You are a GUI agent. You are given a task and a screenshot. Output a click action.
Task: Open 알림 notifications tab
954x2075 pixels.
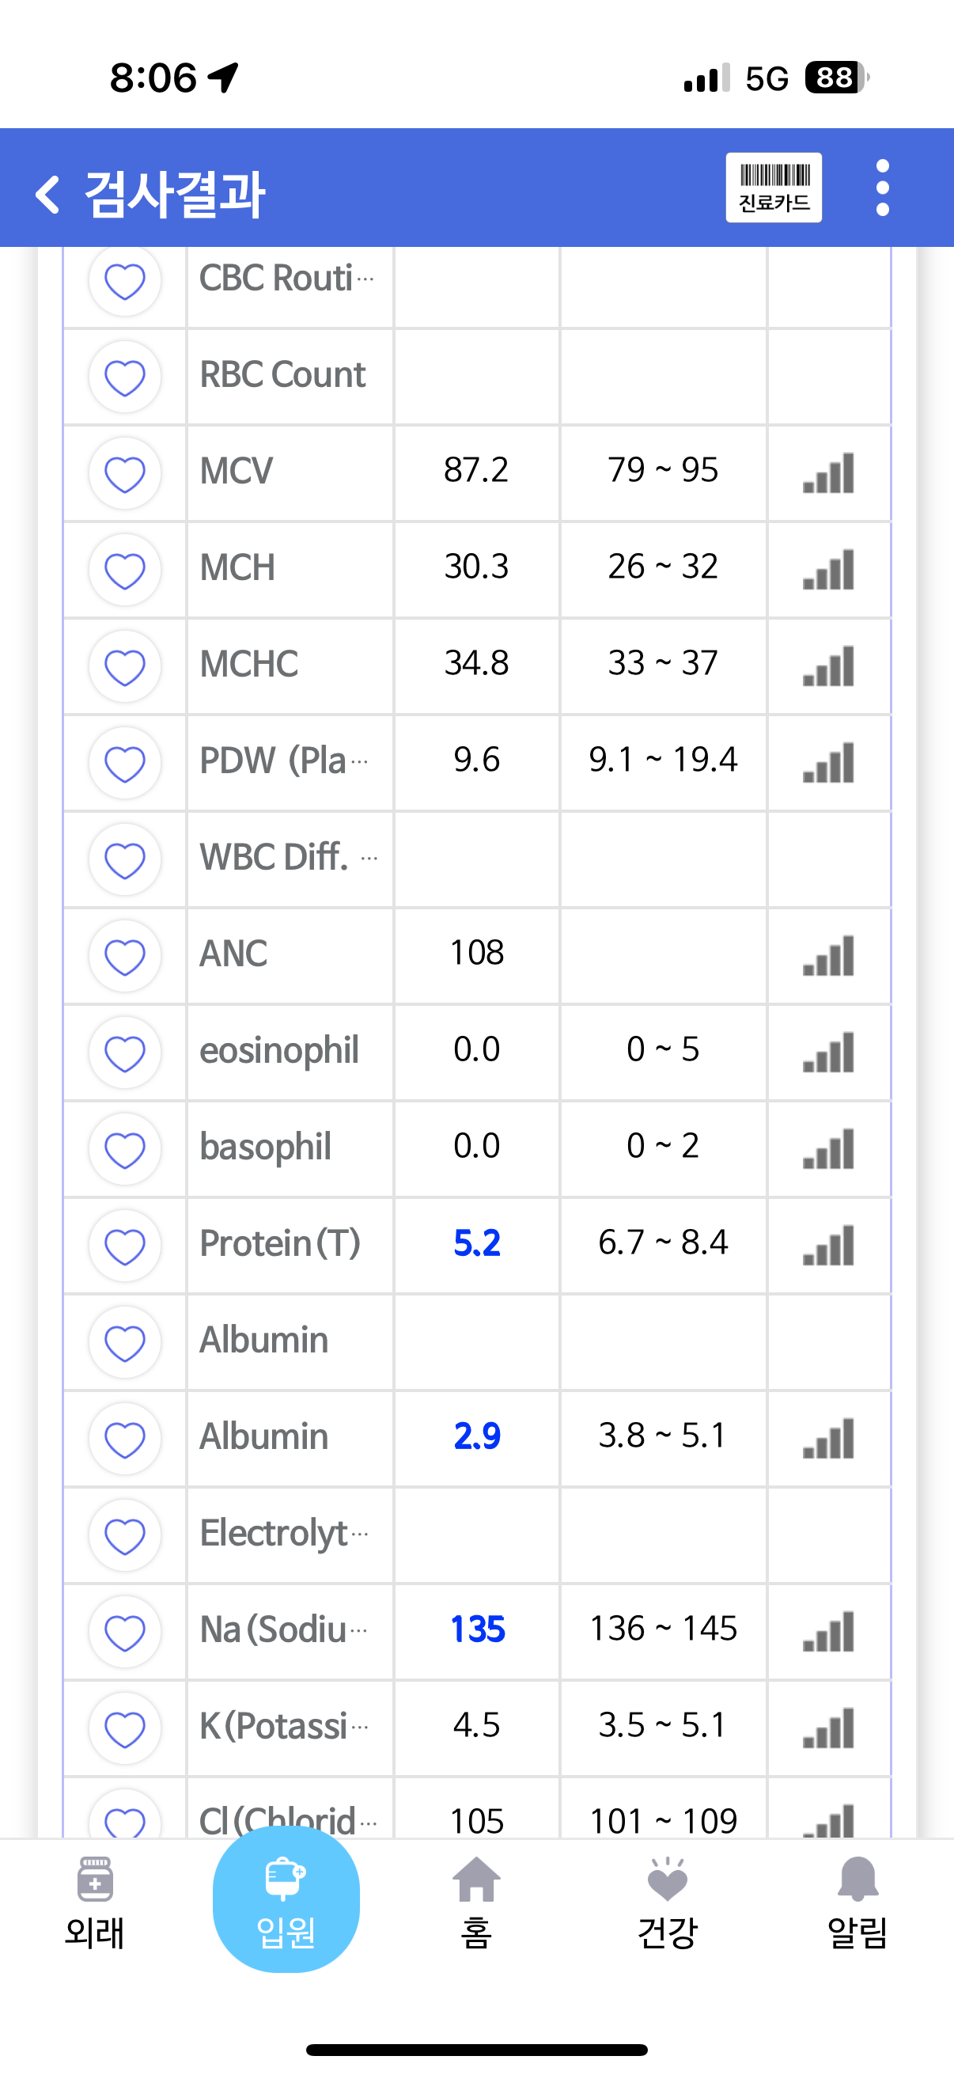[857, 1904]
